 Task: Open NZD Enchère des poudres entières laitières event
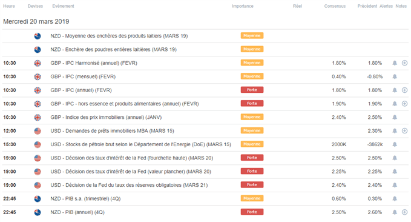click(x=114, y=49)
